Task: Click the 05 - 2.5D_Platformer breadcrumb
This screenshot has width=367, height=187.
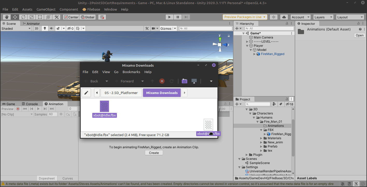Action: click(121, 93)
